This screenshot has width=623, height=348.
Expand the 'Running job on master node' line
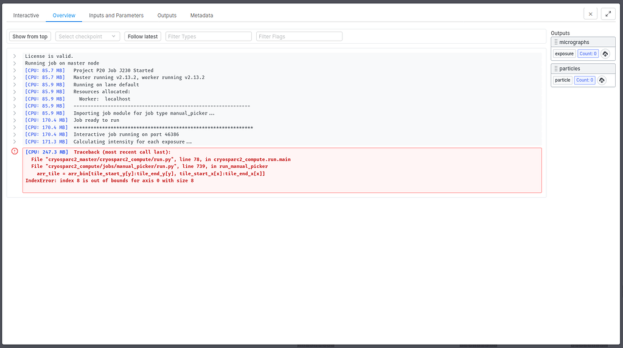(15, 63)
